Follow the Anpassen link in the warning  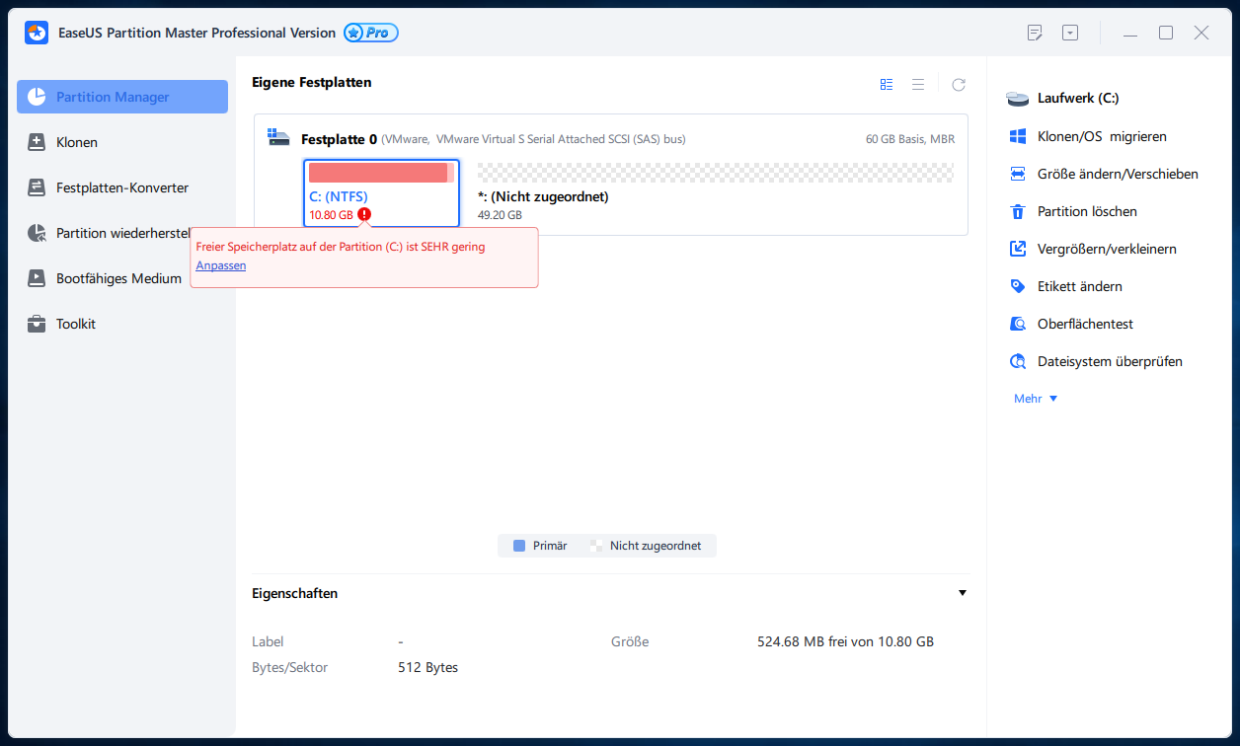pos(221,265)
